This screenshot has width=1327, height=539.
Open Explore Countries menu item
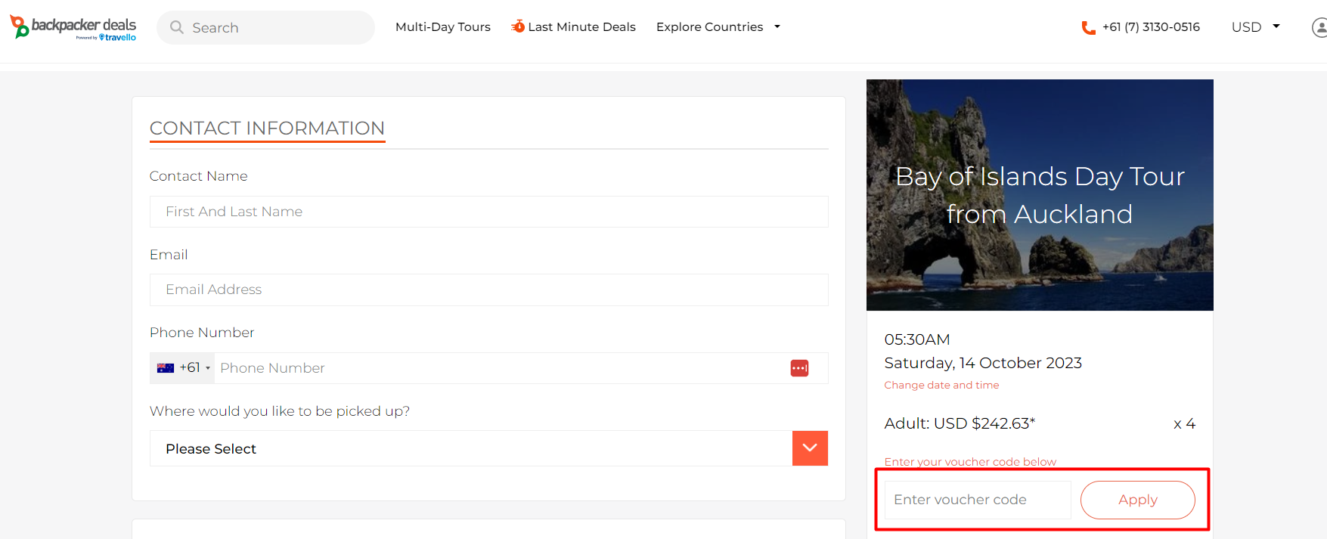point(709,27)
